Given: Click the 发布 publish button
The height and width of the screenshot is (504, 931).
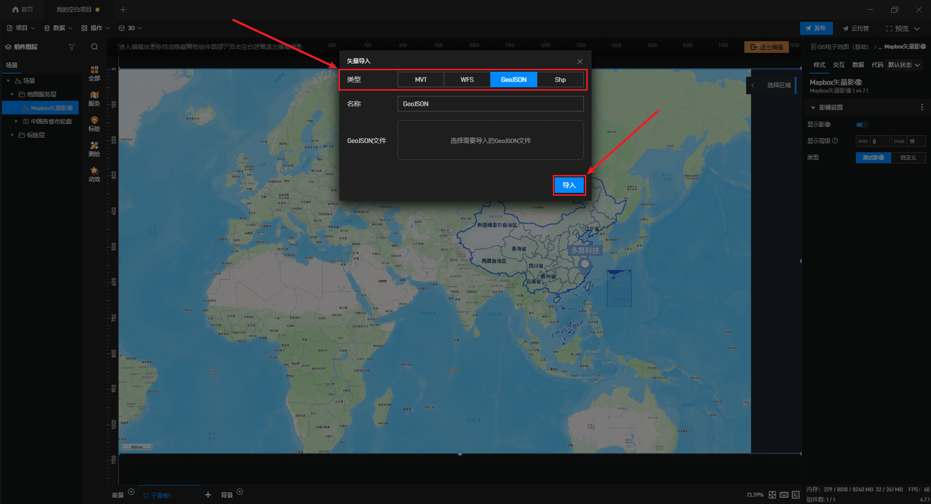Looking at the screenshot, I should coord(816,28).
